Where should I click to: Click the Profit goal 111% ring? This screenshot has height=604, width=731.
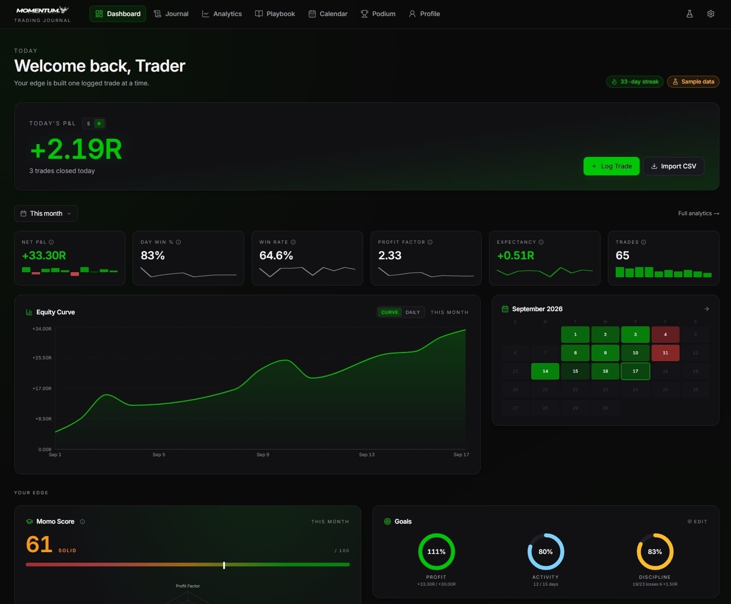[x=436, y=552]
